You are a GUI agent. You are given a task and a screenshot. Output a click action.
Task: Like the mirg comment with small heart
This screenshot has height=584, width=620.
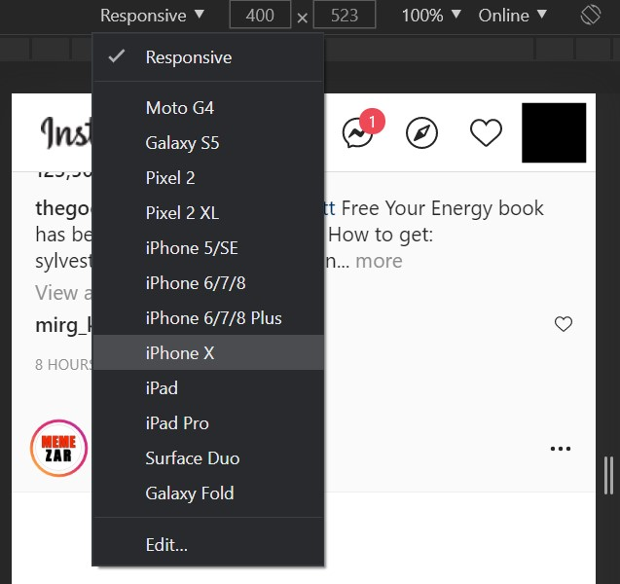pos(563,324)
